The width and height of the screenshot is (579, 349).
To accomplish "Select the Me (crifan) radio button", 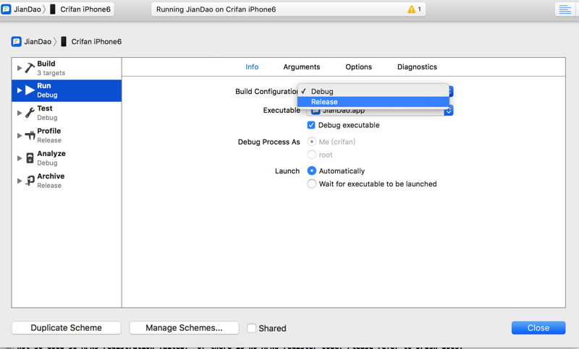I will pos(312,142).
